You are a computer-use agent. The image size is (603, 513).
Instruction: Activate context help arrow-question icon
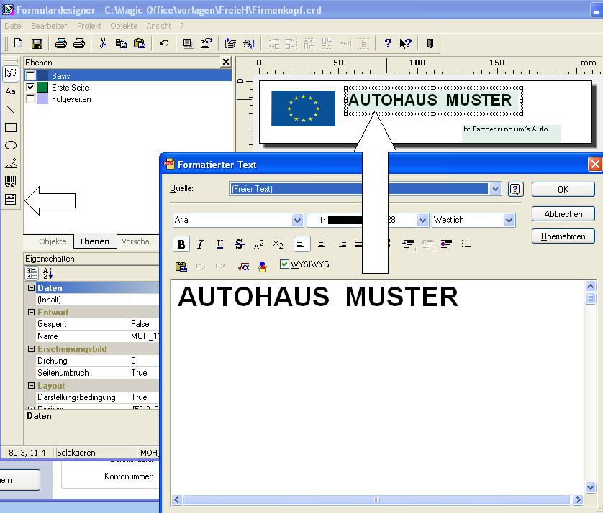[x=406, y=43]
